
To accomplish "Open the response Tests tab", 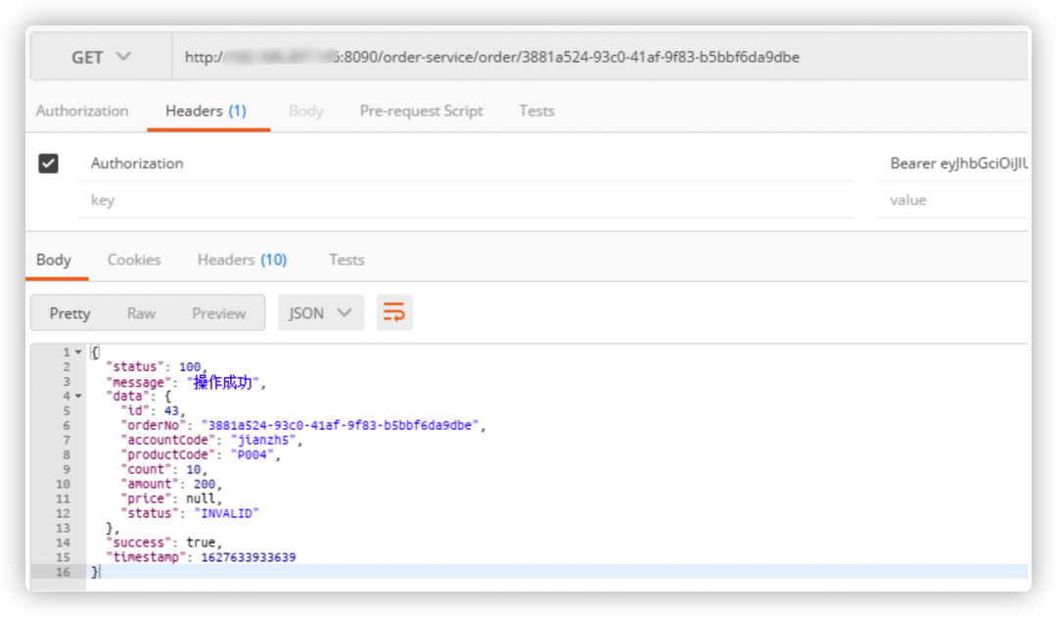I will pyautogui.click(x=346, y=260).
